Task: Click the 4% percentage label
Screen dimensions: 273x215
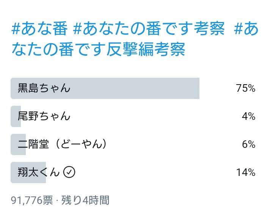Action: 249,116
